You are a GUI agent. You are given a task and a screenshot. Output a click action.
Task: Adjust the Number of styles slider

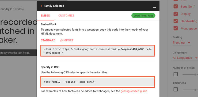pyautogui.click(x=195, y=74)
